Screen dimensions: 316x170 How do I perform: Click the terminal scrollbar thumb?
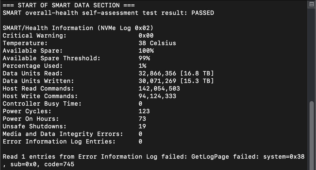tap(312, 135)
